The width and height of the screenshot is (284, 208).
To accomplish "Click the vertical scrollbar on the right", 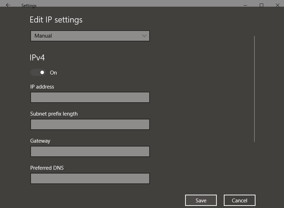I will pos(254,89).
